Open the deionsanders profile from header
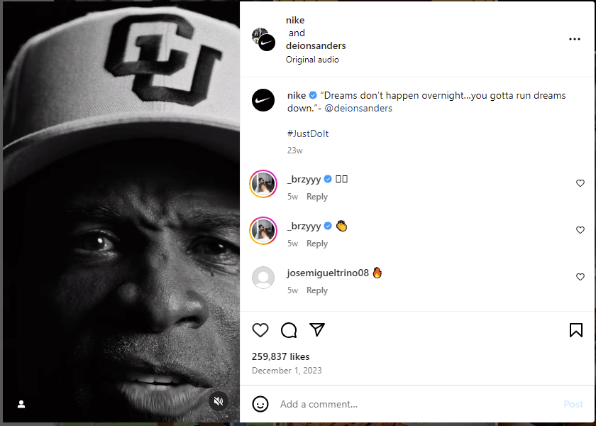The image size is (596, 426). (316, 46)
